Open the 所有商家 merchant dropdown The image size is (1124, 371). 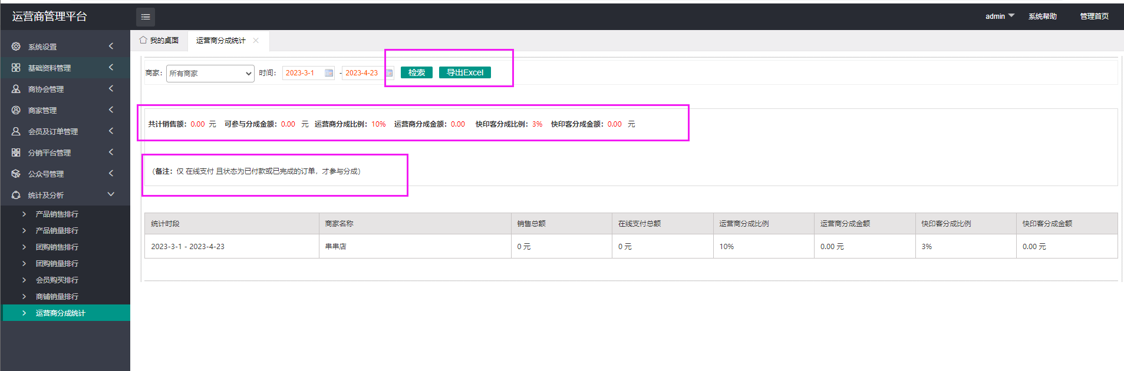click(x=210, y=74)
